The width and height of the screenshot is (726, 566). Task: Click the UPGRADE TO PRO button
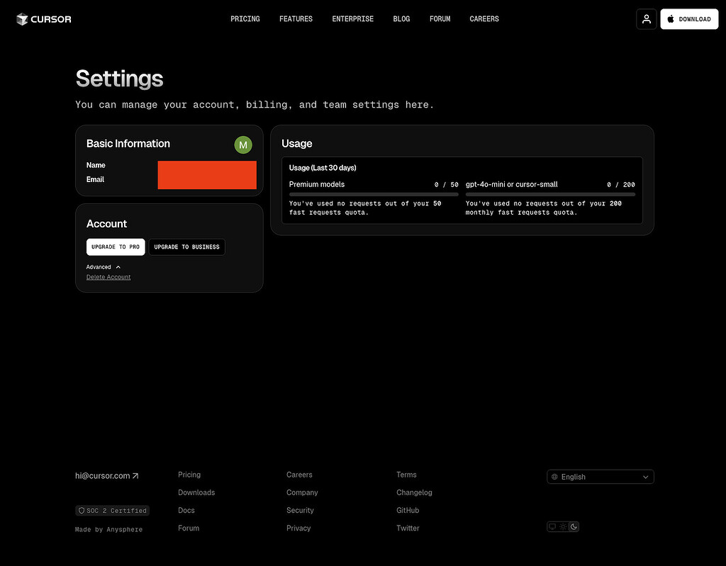click(115, 247)
